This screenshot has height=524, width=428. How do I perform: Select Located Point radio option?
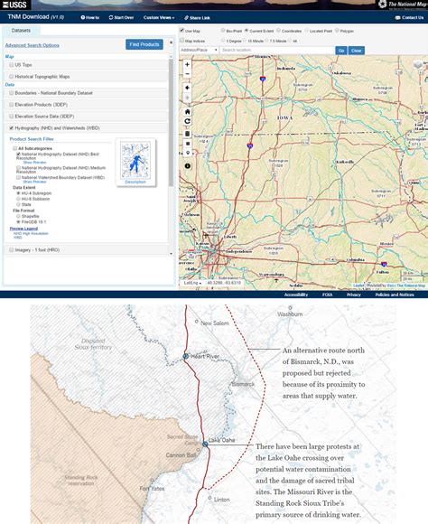tap(306, 31)
